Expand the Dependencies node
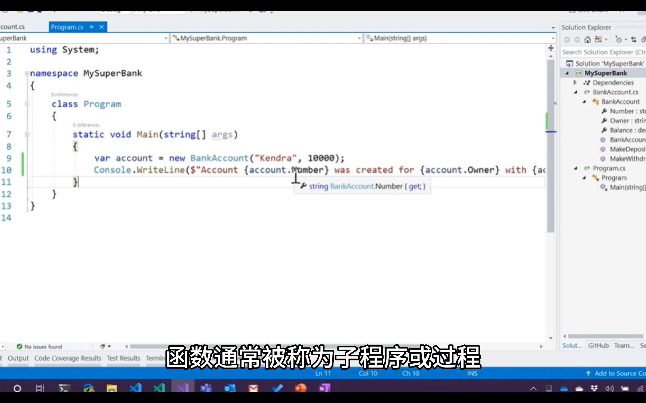The image size is (646, 403). pyautogui.click(x=575, y=82)
